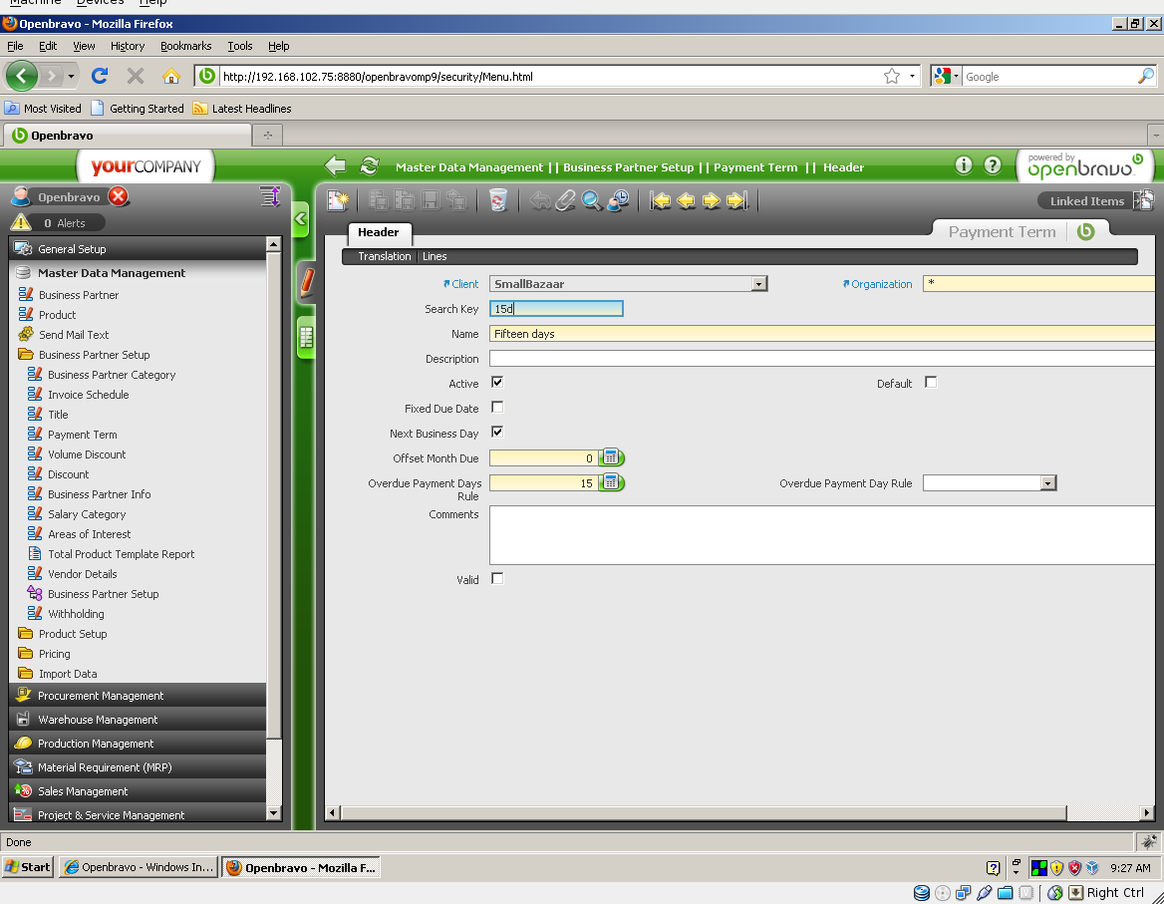
Task: Open the Overdue Payment Day Rule dropdown
Action: 1047,483
